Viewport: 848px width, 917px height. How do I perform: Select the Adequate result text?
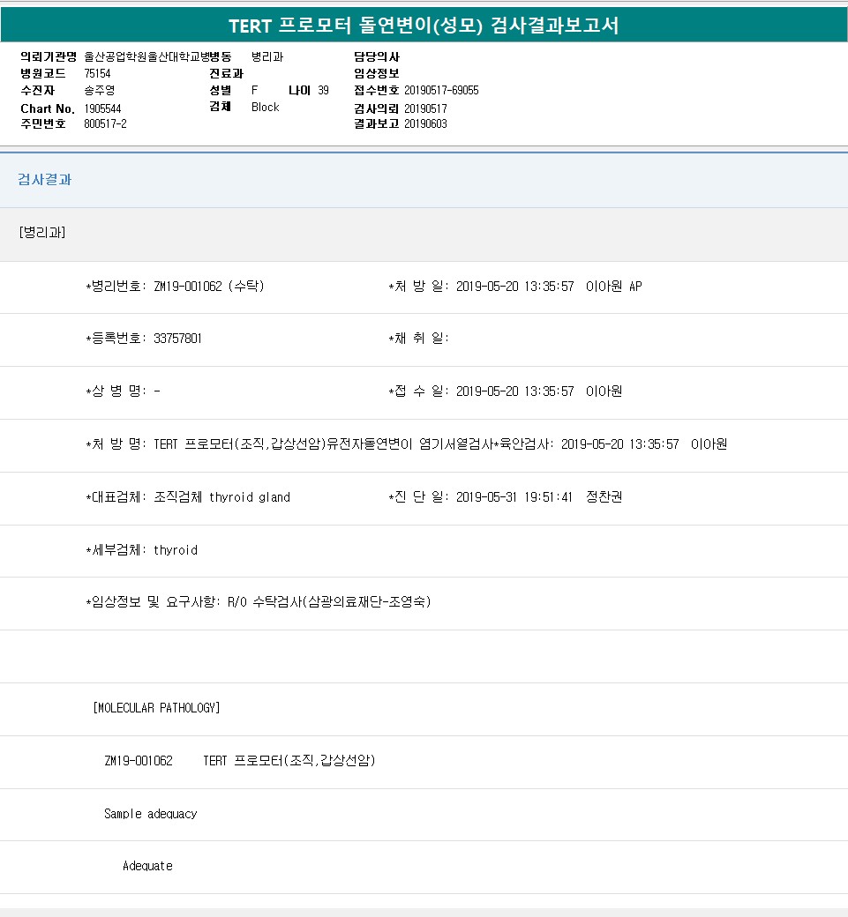(147, 866)
